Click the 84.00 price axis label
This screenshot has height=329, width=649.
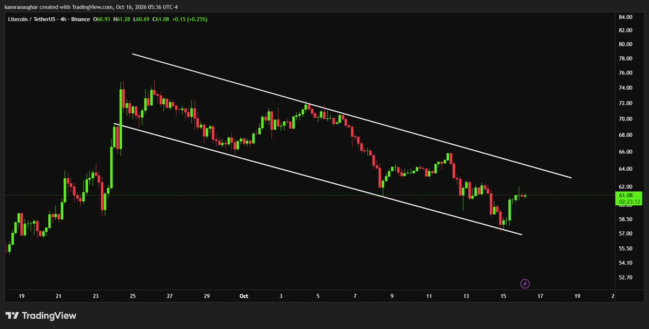coord(626,17)
